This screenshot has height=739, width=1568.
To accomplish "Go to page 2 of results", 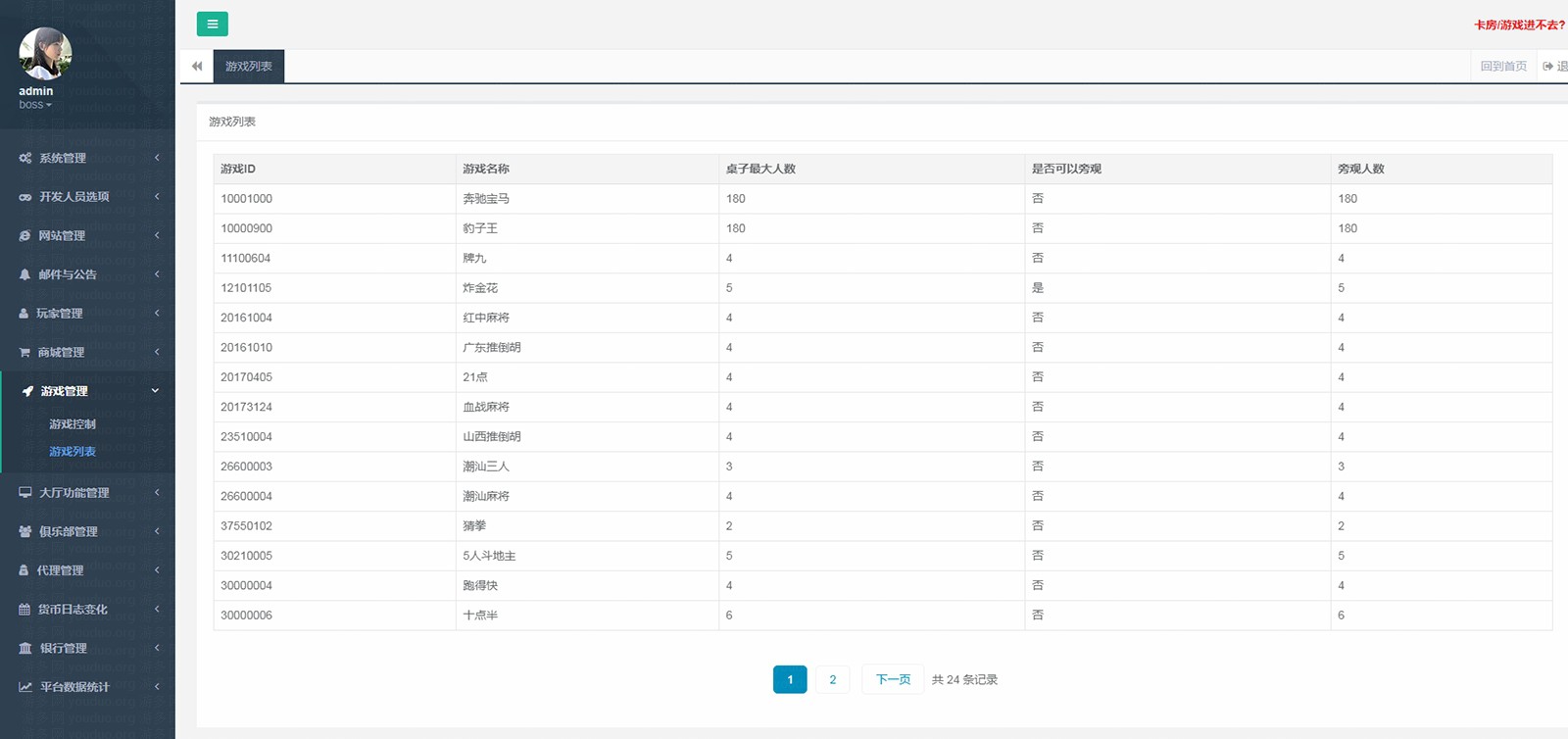I will coord(833,679).
